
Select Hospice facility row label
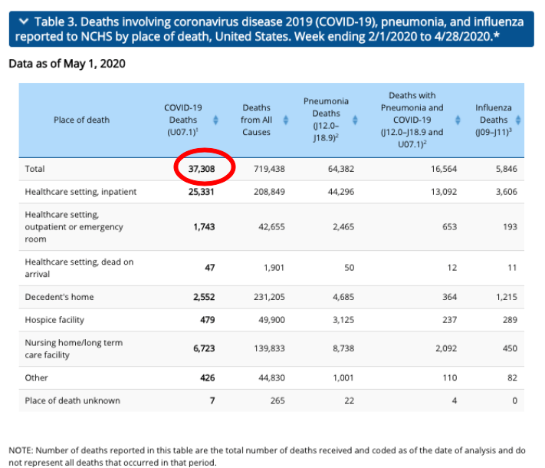point(54,320)
